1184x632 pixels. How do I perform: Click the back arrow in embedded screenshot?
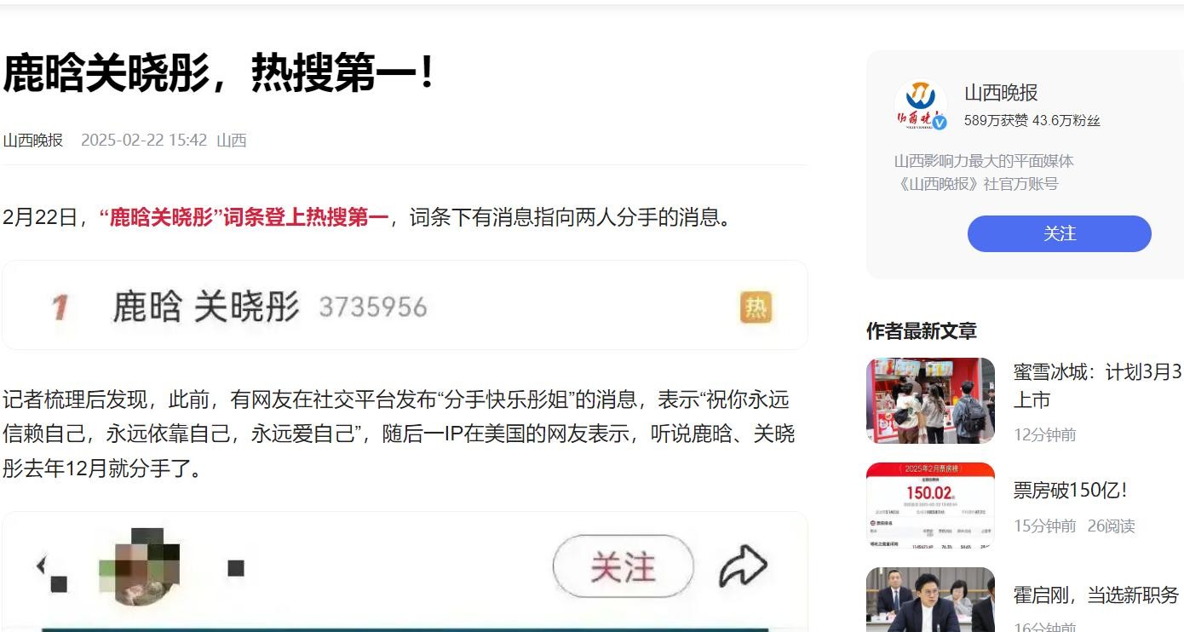click(x=40, y=565)
